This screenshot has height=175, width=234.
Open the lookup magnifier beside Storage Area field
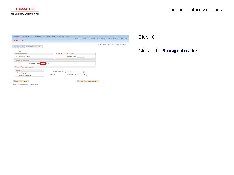pyautogui.click(x=47, y=64)
